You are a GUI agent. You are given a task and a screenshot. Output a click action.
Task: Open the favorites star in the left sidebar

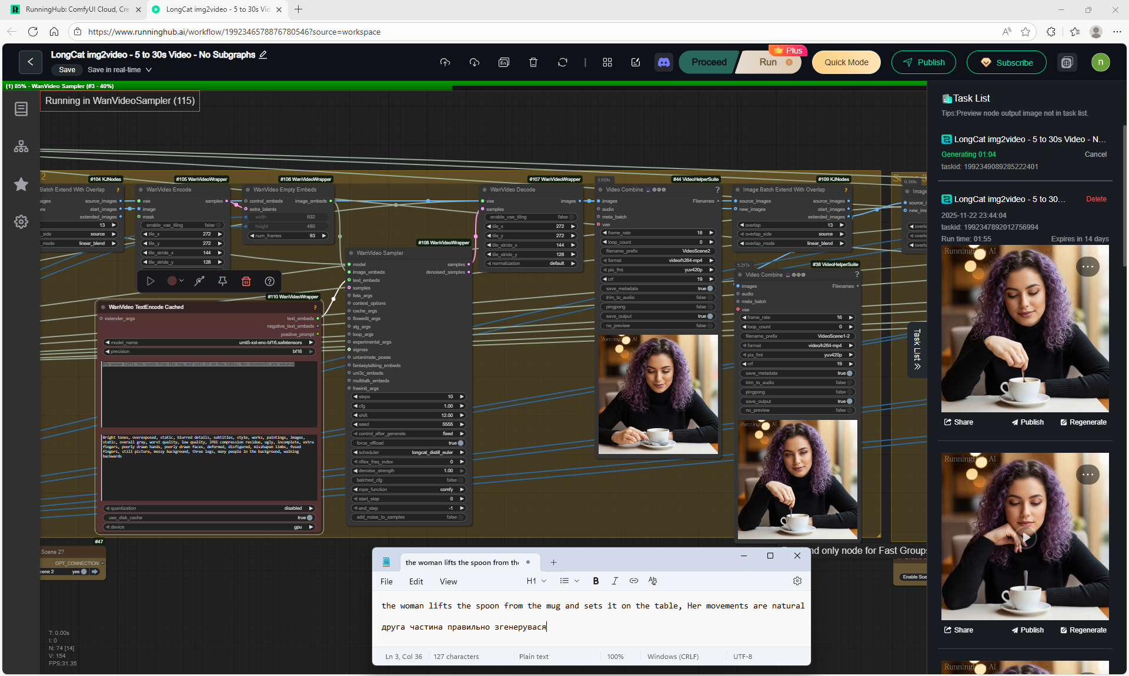(x=21, y=184)
